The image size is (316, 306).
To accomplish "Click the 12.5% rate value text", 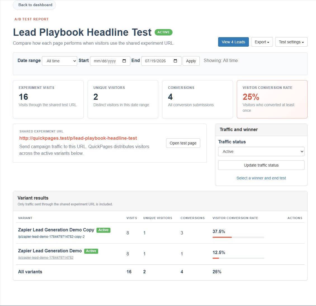I will 219,253.
